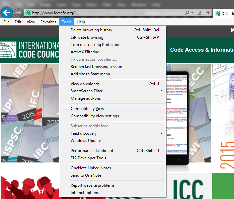This screenshot has height=199, width=234.
Task: Click the browser Back arrow button
Action: coord(7,13)
